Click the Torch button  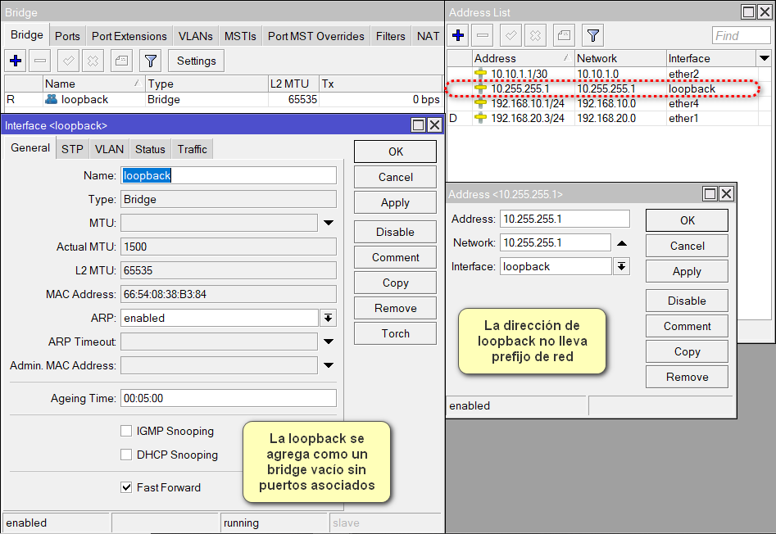coord(395,333)
